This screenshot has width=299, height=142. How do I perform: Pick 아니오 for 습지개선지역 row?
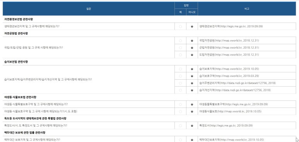click(x=192, y=90)
